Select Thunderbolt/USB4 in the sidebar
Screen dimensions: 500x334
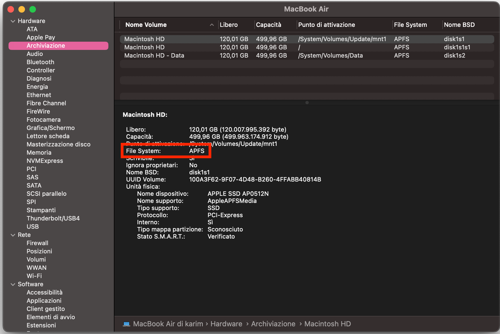click(x=53, y=218)
